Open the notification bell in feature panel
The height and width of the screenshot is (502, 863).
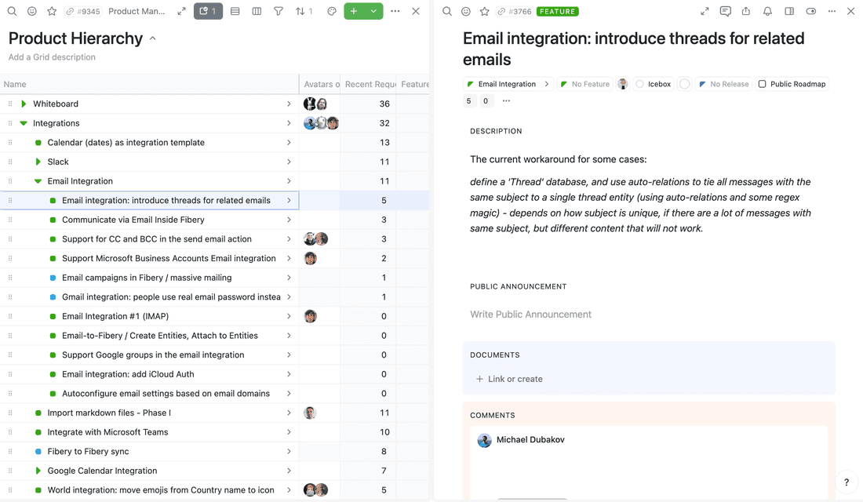tap(767, 12)
